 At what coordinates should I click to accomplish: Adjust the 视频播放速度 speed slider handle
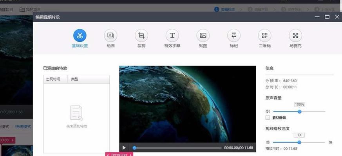point(299,142)
